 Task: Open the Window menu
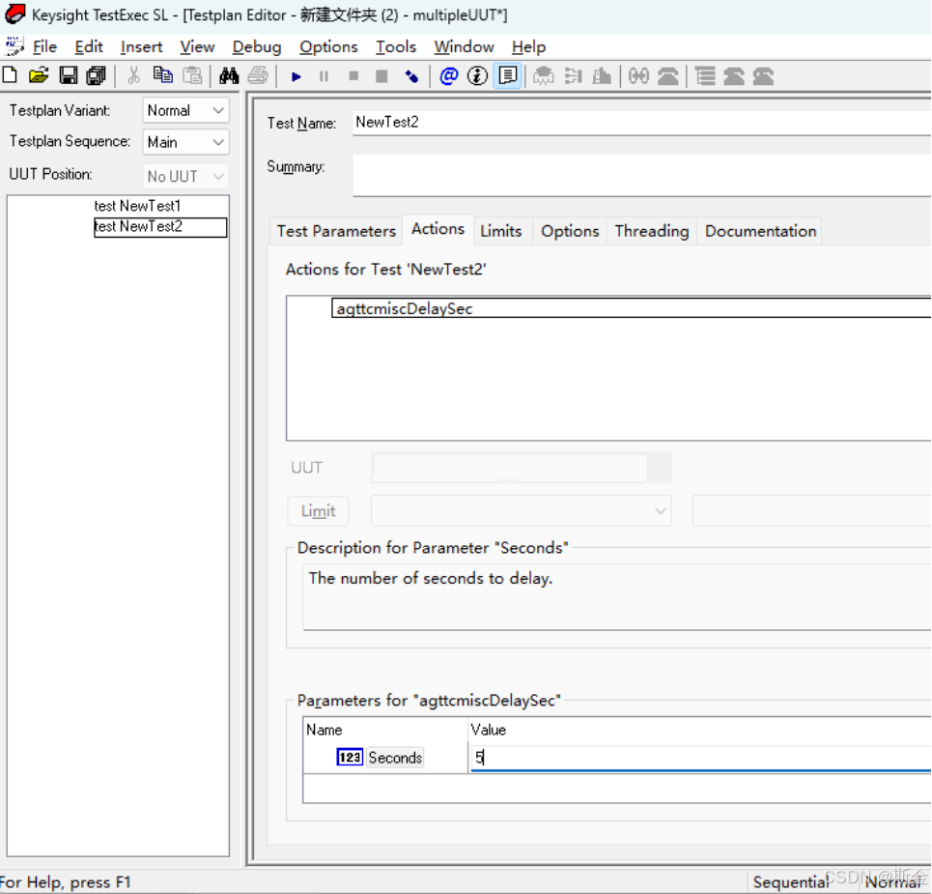(x=465, y=46)
